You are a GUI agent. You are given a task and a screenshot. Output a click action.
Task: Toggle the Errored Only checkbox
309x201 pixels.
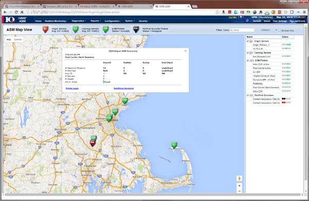pyautogui.click(x=279, y=30)
